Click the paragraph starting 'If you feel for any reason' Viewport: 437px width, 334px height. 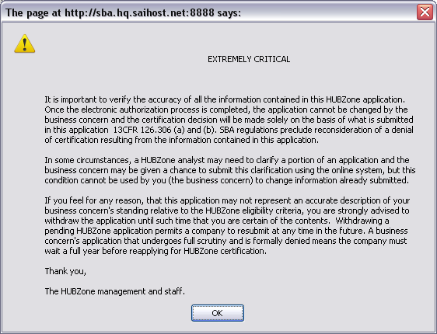click(x=227, y=226)
